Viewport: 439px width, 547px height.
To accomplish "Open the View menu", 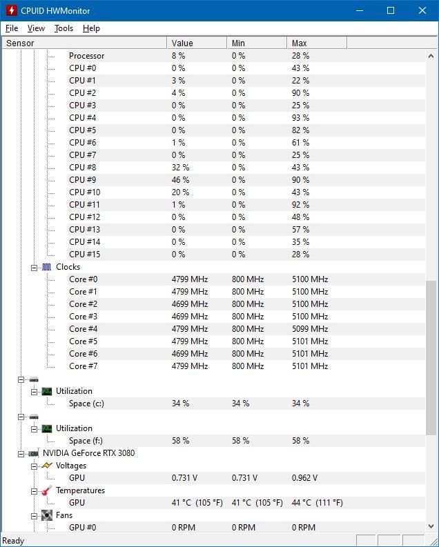I will tap(36, 28).
